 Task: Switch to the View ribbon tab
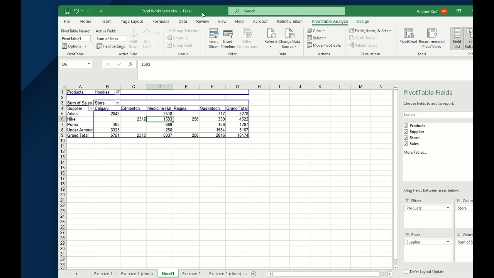pyautogui.click(x=222, y=21)
